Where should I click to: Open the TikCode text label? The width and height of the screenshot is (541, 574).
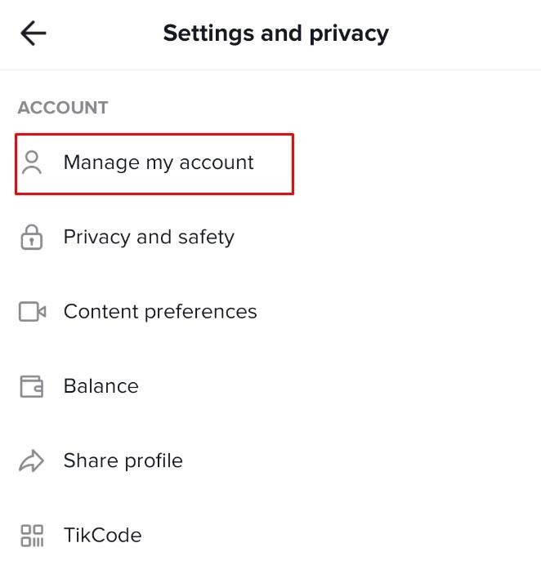[x=103, y=536]
